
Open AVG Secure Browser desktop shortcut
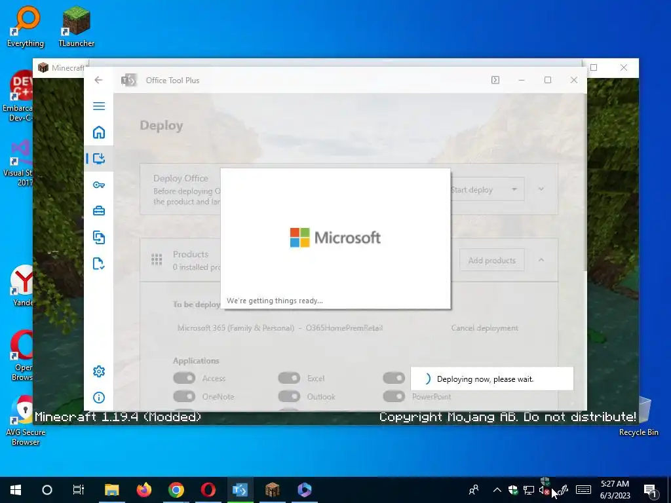[x=26, y=420]
